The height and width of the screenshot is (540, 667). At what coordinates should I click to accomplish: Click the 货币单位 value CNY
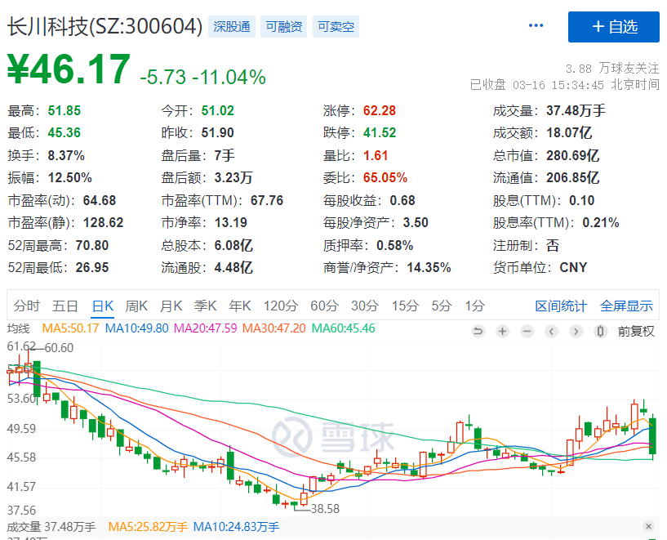(x=573, y=268)
